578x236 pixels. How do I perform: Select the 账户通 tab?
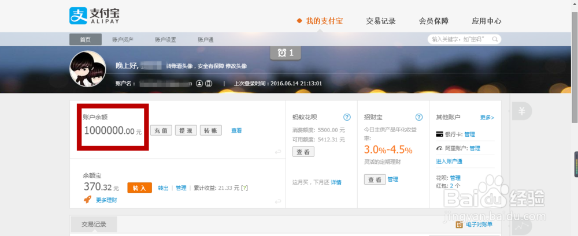click(x=206, y=39)
